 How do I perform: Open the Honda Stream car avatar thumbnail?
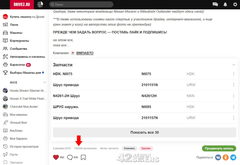pyautogui.click(x=5, y=91)
